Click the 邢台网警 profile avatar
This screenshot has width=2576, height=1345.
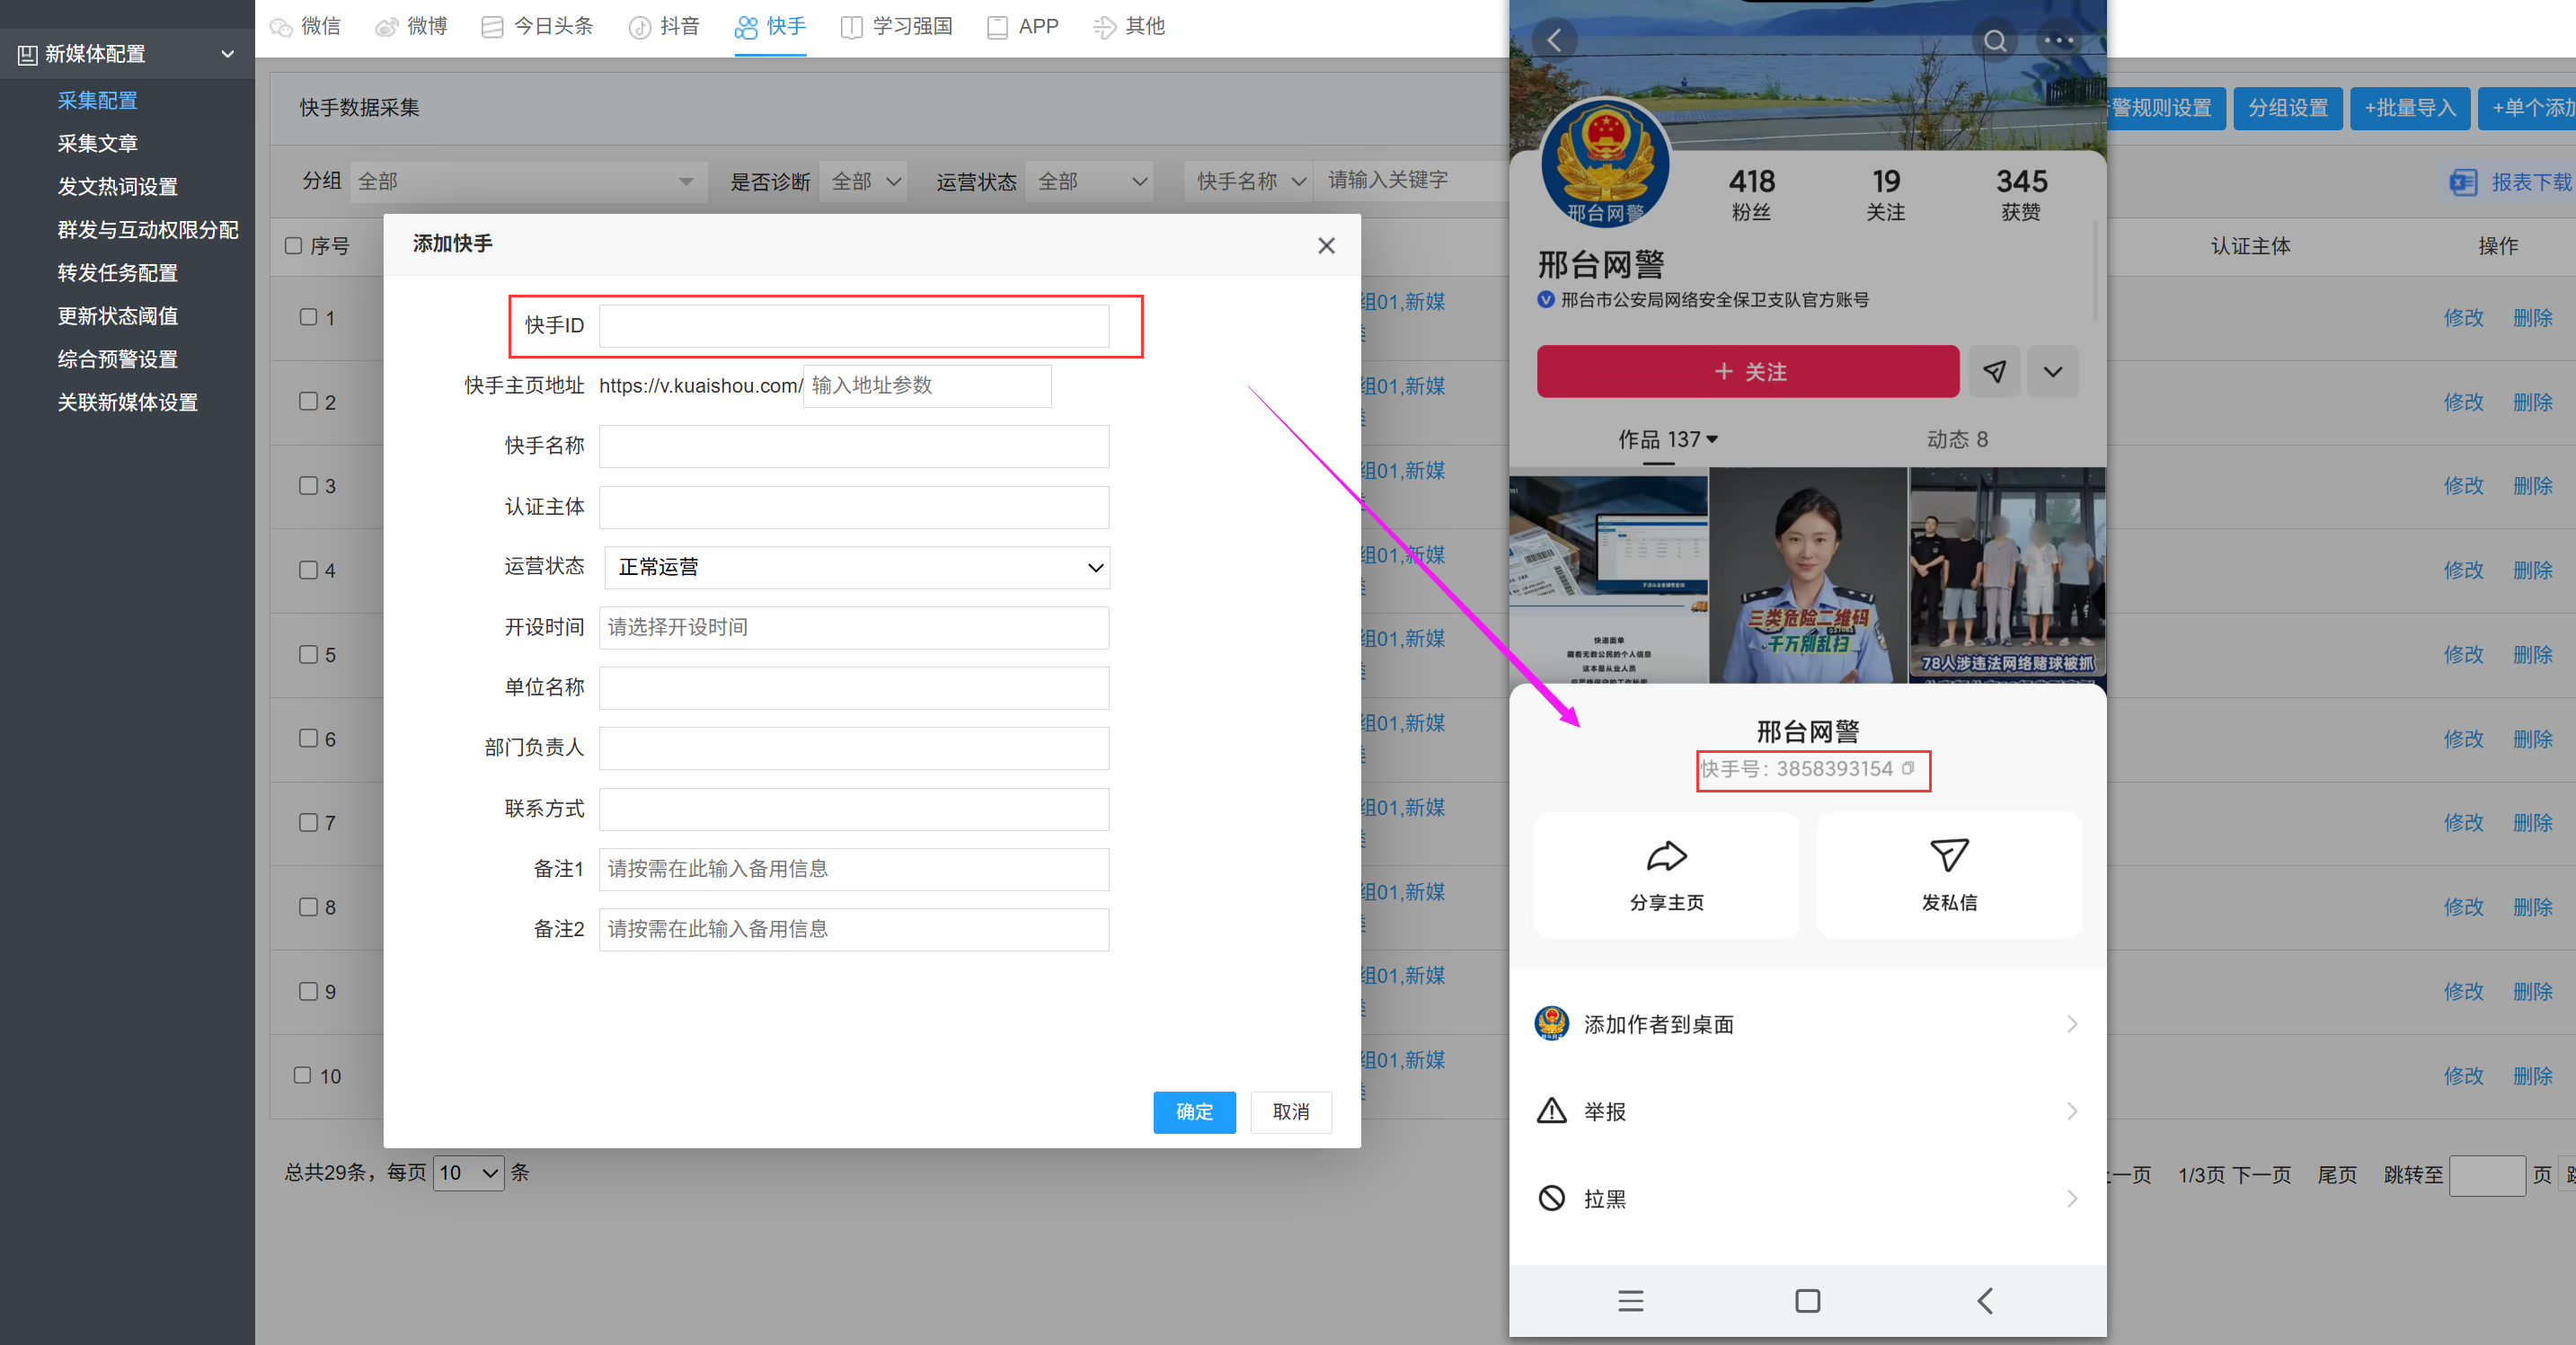click(x=1605, y=163)
